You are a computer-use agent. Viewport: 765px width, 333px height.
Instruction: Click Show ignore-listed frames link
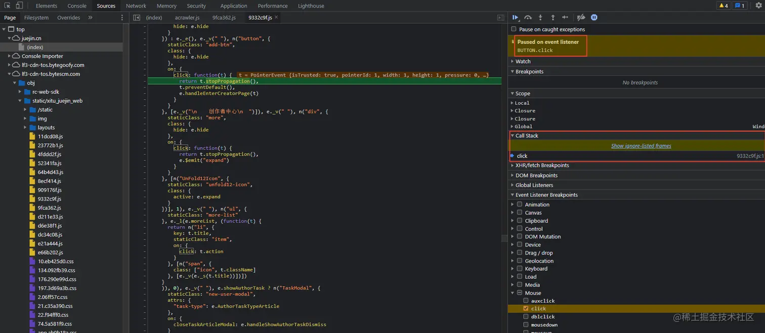tap(641, 146)
